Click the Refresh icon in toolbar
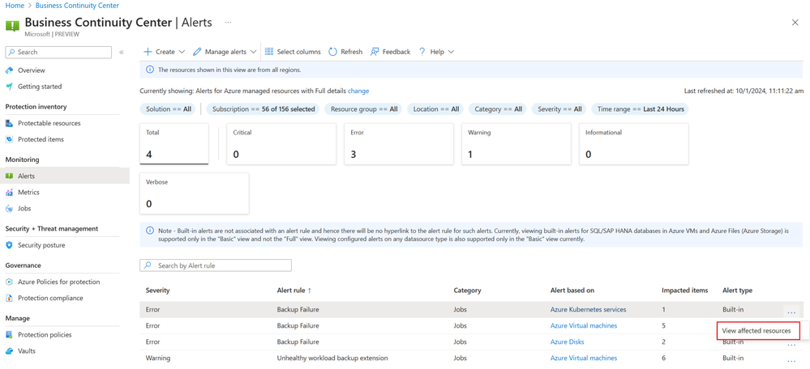The height and width of the screenshot is (369, 810). click(332, 52)
